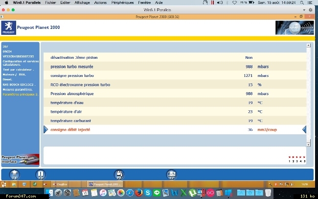This screenshot has height=199, width=318.
Task: Open the Affichage menu
Action: pos(82,2)
